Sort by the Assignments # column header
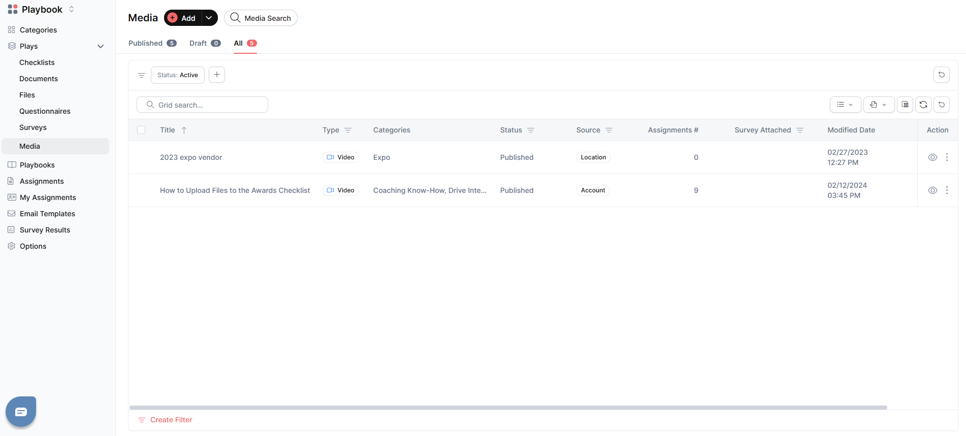Screen dimensions: 966x436 click(673, 130)
